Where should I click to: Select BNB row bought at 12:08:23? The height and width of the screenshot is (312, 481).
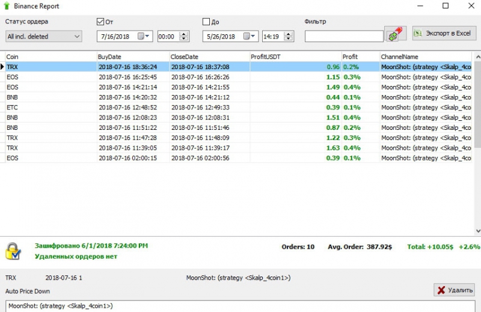(x=238, y=117)
